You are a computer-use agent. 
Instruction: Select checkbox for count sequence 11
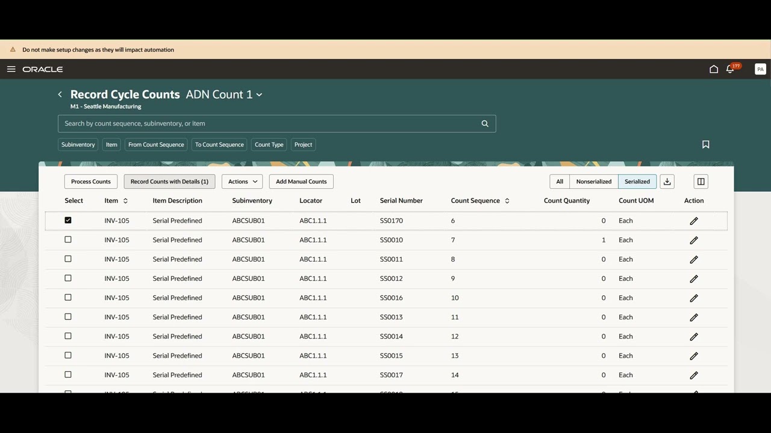point(68,316)
